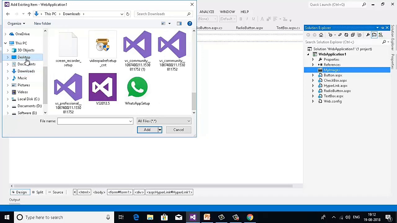Open Properties wrench icon in Solution Explorer

[368, 35]
